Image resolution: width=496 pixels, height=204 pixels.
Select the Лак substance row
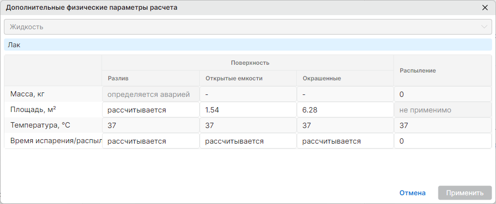pos(248,45)
